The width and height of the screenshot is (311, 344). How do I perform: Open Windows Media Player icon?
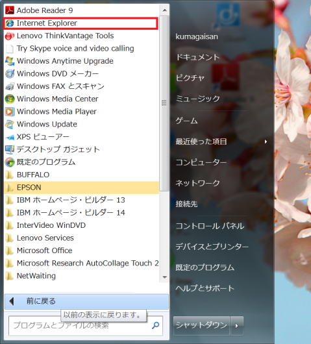tap(10, 112)
